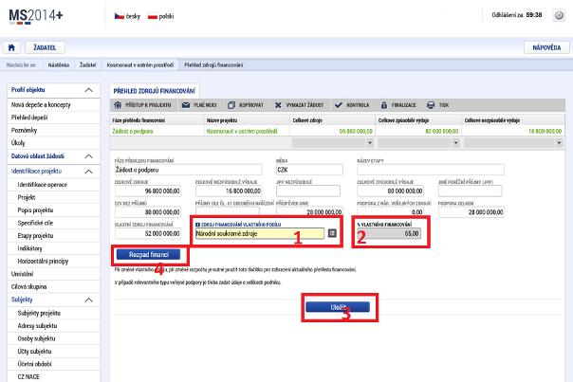Click the % vlastního financování field

pos(389,233)
